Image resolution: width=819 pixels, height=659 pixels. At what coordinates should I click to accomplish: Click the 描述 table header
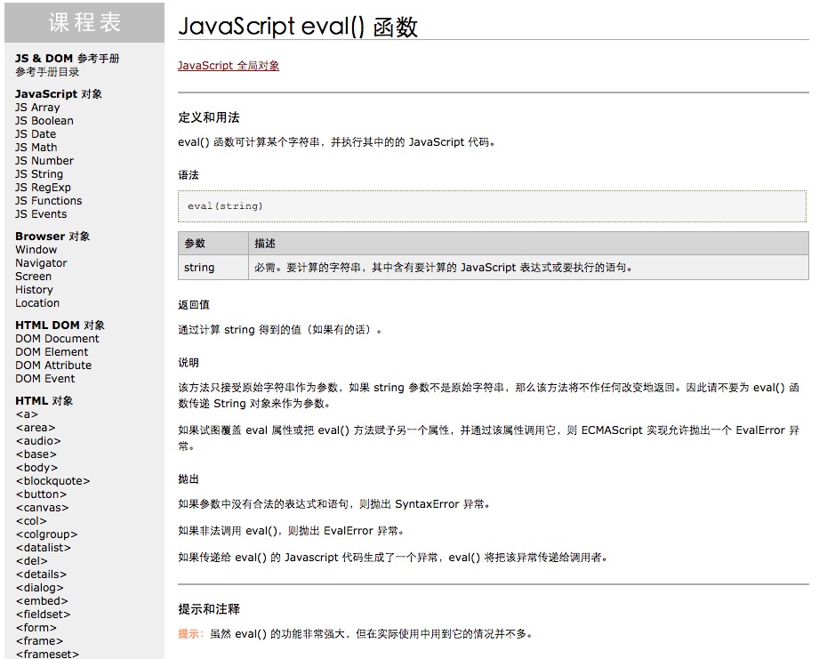point(528,244)
